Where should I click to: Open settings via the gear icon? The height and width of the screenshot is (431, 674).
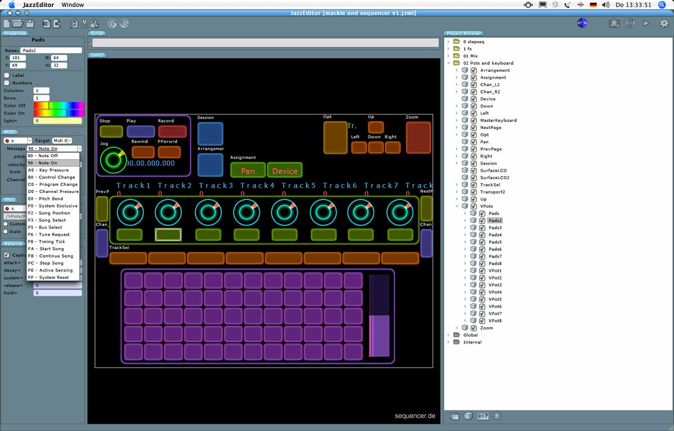coord(664,24)
